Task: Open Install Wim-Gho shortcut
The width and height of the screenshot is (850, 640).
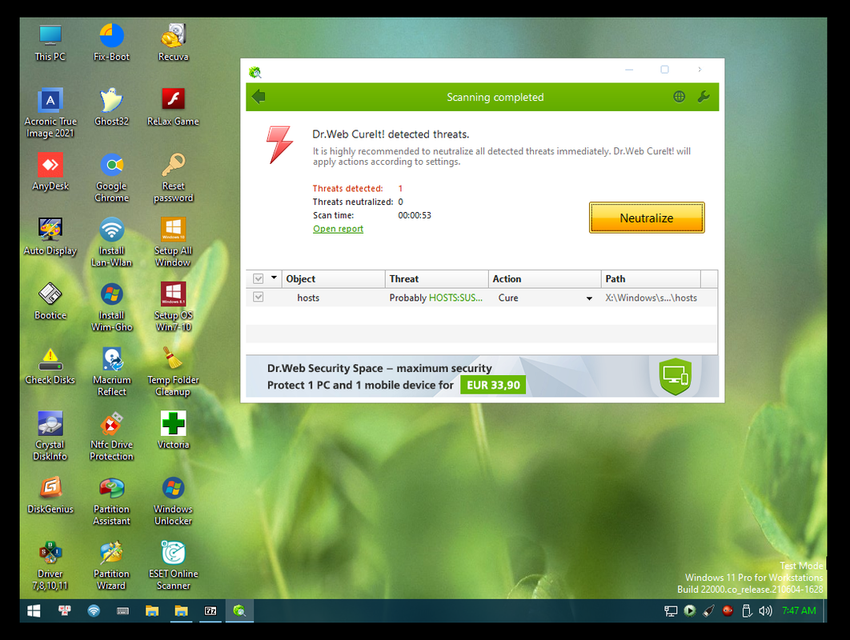Action: pyautogui.click(x=112, y=306)
